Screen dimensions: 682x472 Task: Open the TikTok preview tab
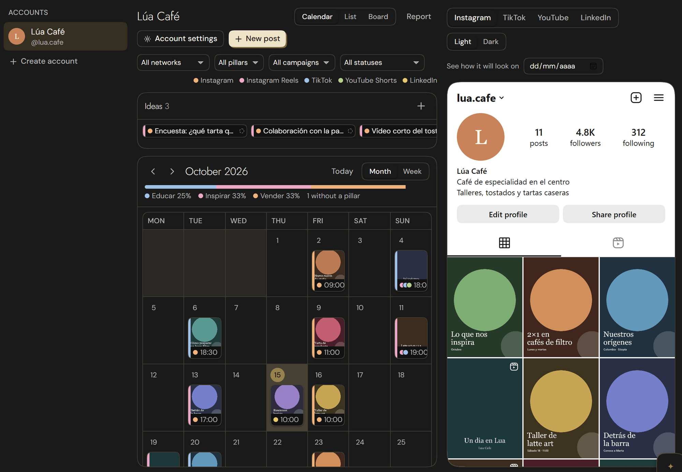514,18
